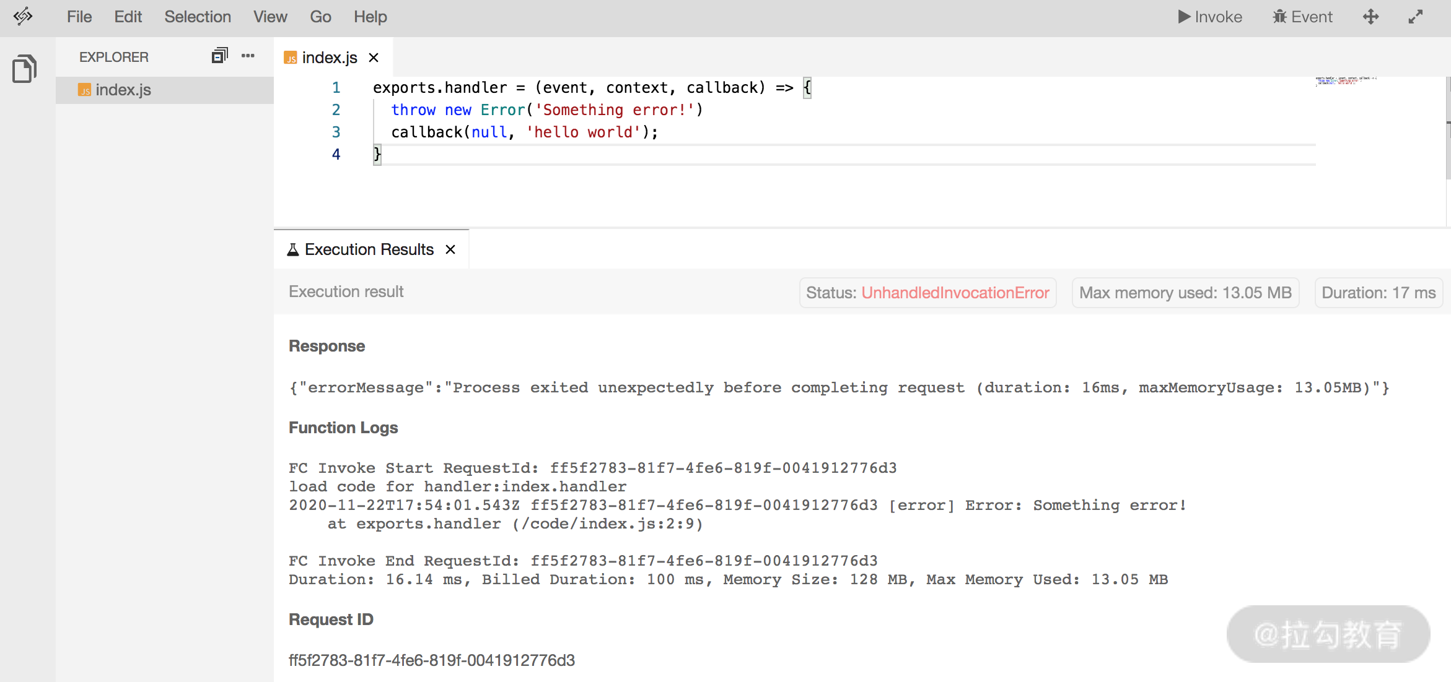Open the Selection menu
Image resolution: width=1451 pixels, height=682 pixels.
(x=198, y=17)
